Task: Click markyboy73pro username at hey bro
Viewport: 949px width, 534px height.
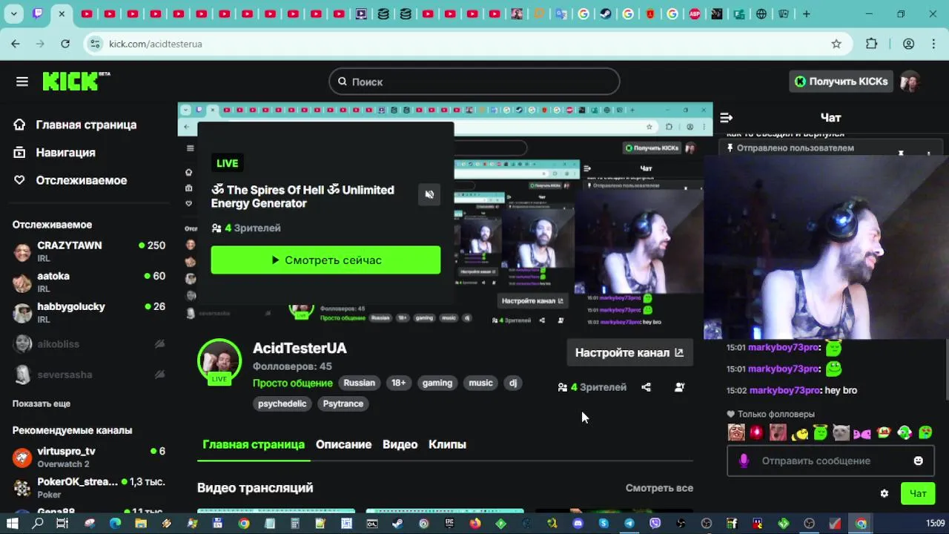Action: [x=784, y=390]
